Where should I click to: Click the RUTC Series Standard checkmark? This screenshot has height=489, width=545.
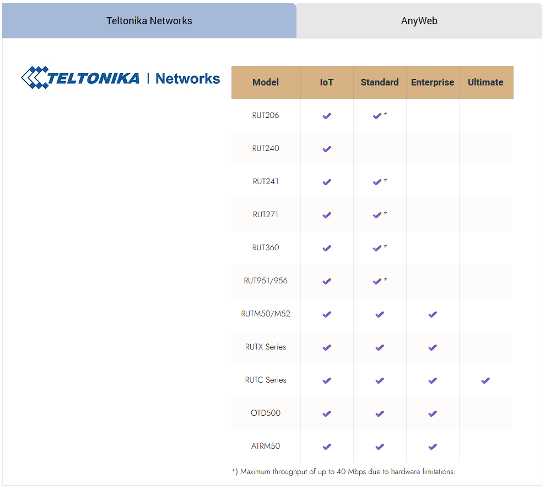pyautogui.click(x=380, y=380)
